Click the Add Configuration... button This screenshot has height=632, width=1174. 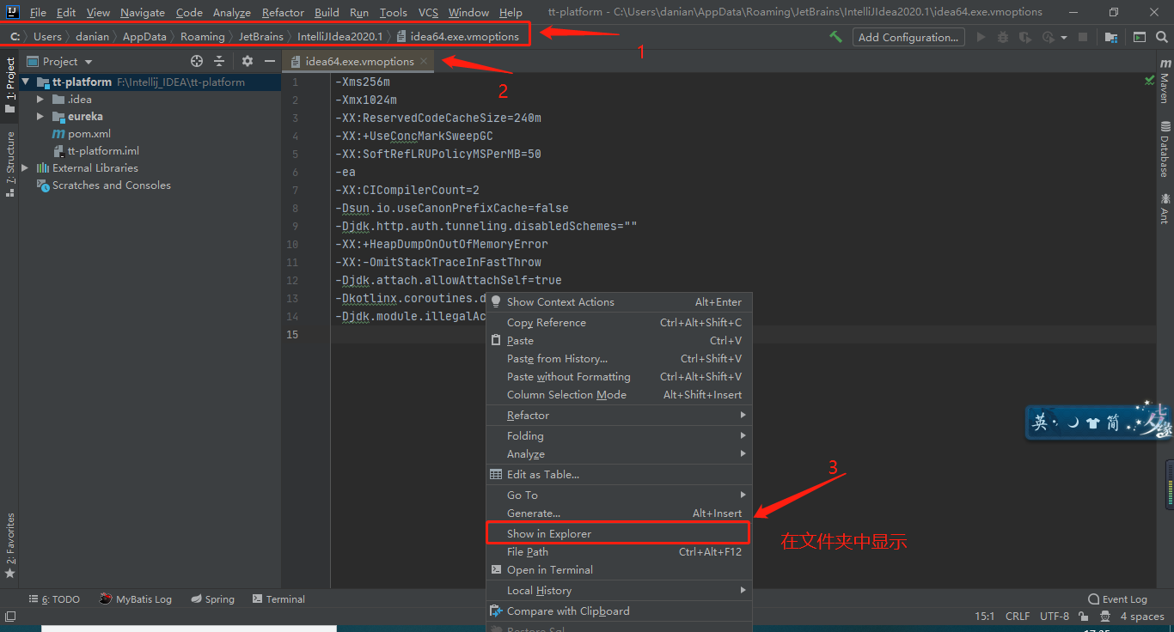point(908,37)
